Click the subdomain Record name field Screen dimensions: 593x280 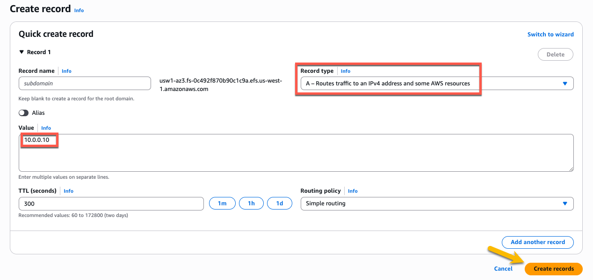click(84, 83)
